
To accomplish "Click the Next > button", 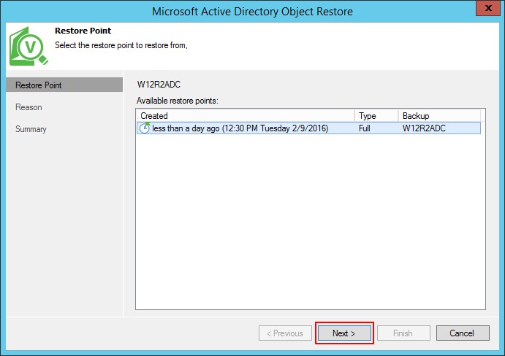I will [344, 333].
